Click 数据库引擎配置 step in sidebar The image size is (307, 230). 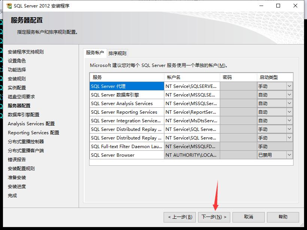[24, 114]
